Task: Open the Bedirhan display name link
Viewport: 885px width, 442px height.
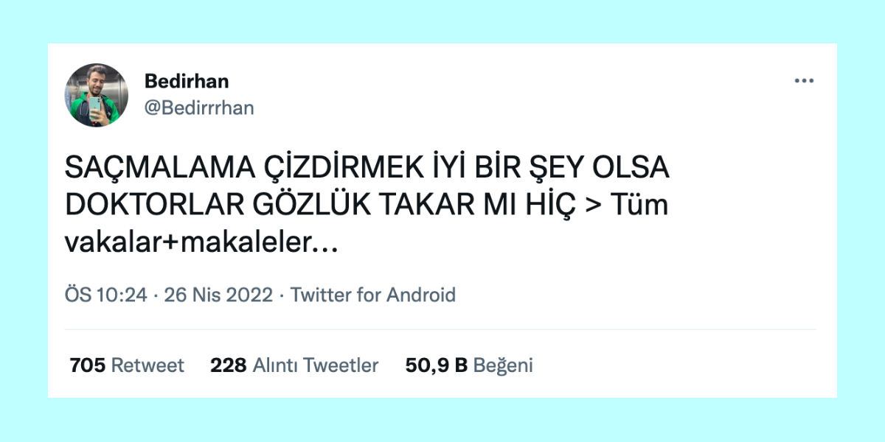Action: click(187, 81)
